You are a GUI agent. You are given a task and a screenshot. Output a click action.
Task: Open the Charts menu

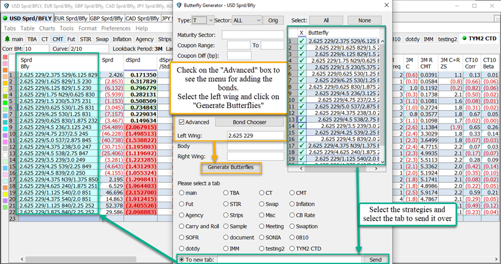point(47,28)
